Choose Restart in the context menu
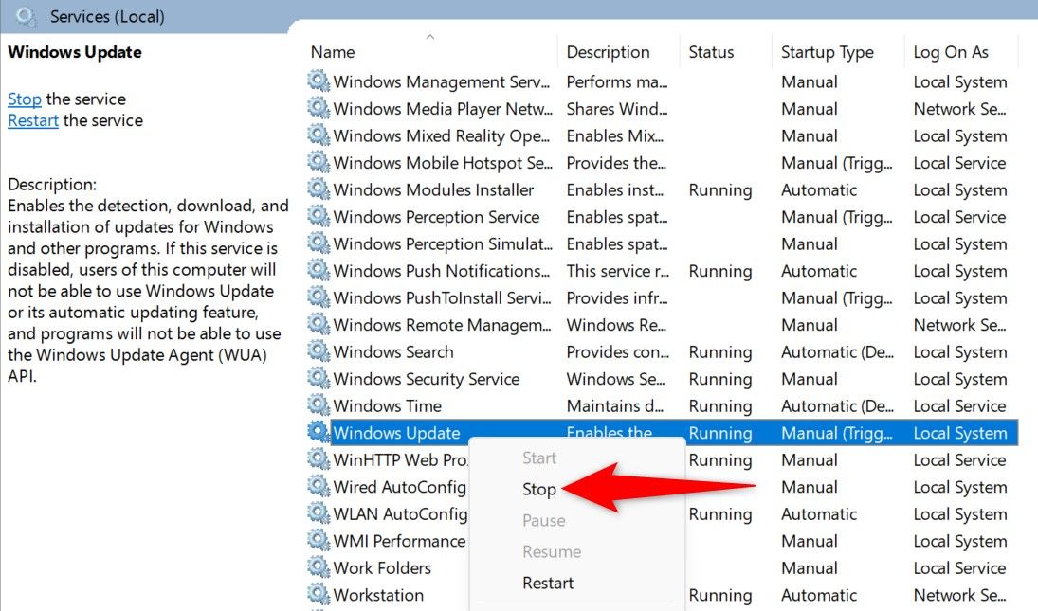 (548, 584)
